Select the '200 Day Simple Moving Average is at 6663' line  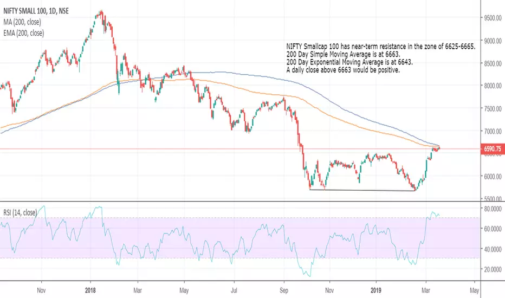(x=343, y=54)
